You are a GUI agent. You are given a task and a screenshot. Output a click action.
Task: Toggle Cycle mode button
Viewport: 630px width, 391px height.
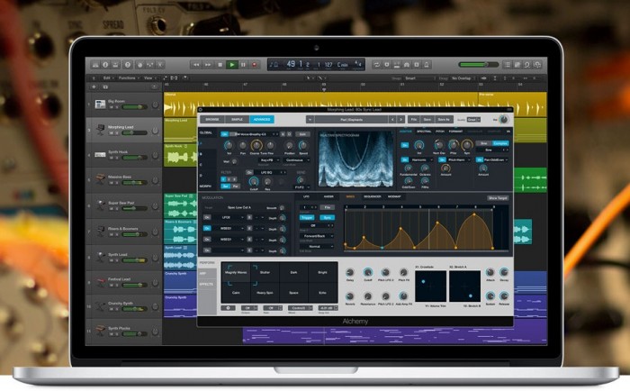point(376,64)
